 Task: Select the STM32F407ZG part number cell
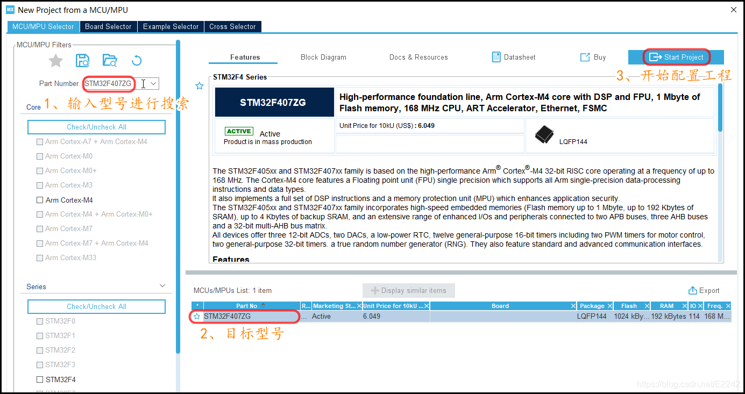click(x=251, y=317)
